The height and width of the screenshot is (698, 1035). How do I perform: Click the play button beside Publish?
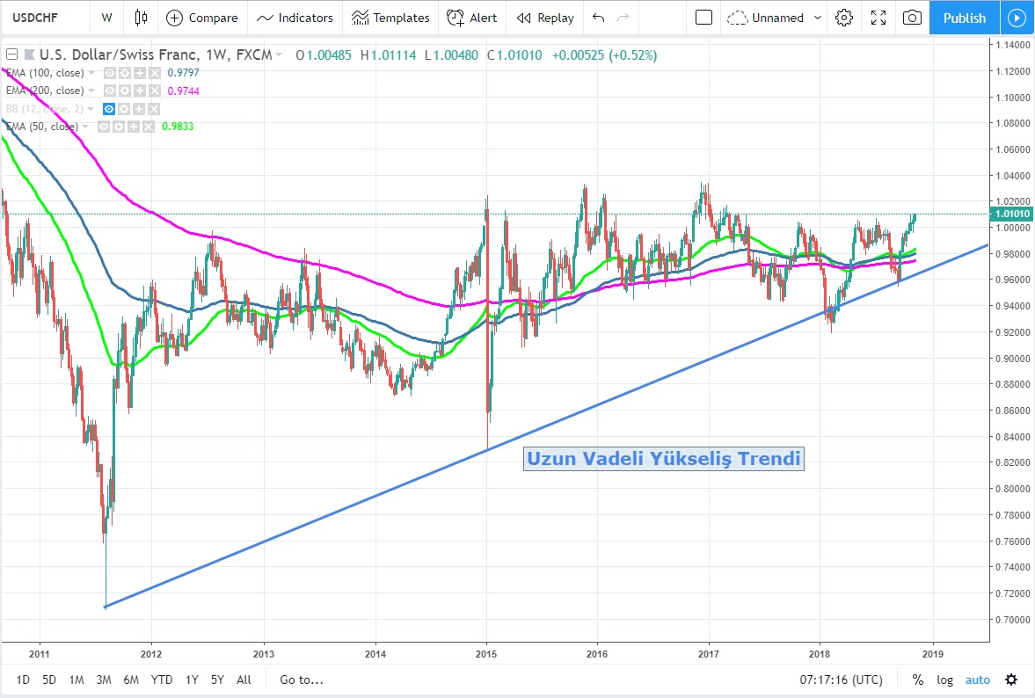point(1017,18)
